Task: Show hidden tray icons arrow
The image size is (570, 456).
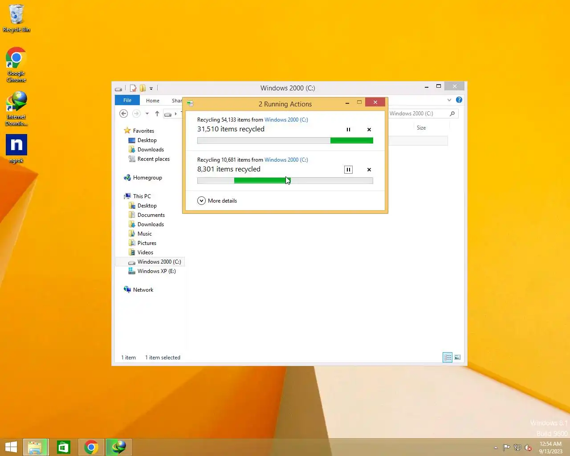Action: tap(496, 448)
